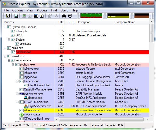Image resolution: width=156 pixels, height=130 pixels.
Task: Sort by the PID column header
Action: tap(60, 22)
